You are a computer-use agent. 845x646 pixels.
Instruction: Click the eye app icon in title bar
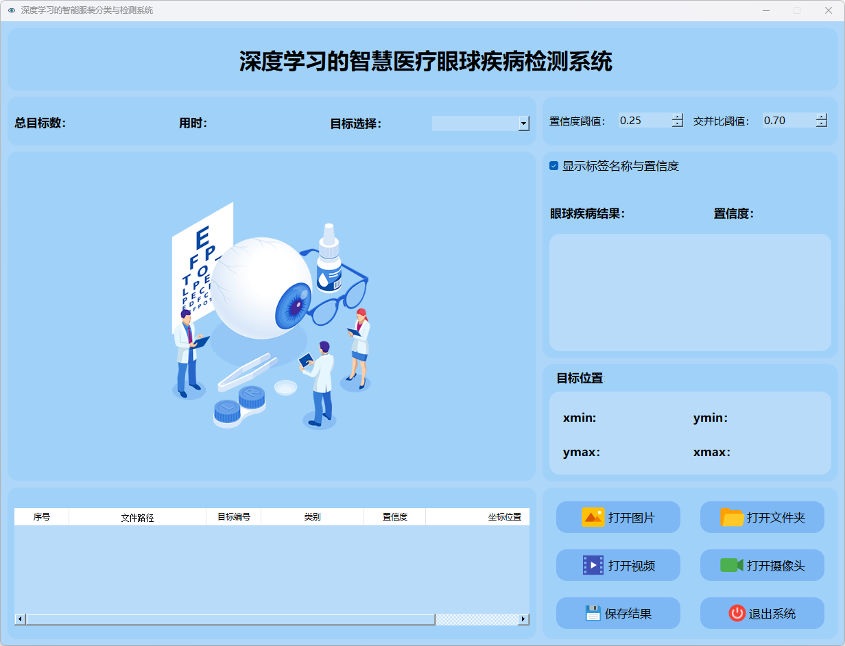tap(11, 10)
